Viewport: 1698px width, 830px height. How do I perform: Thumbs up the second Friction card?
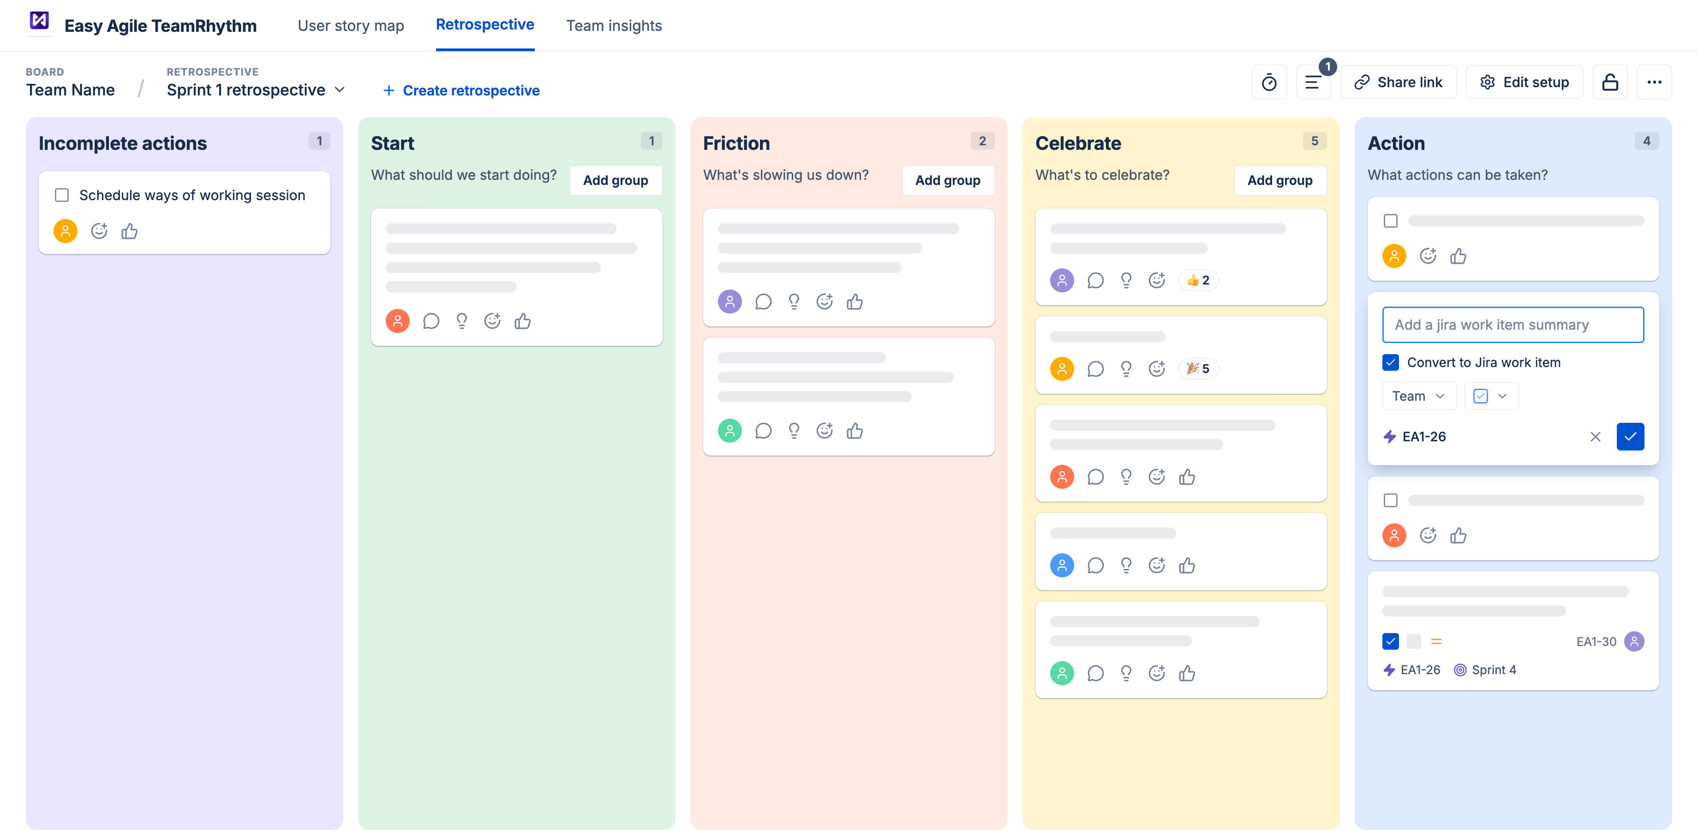point(855,431)
